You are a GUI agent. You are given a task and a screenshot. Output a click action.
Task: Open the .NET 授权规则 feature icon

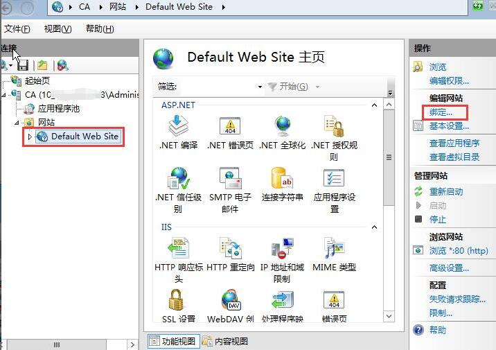tap(334, 125)
